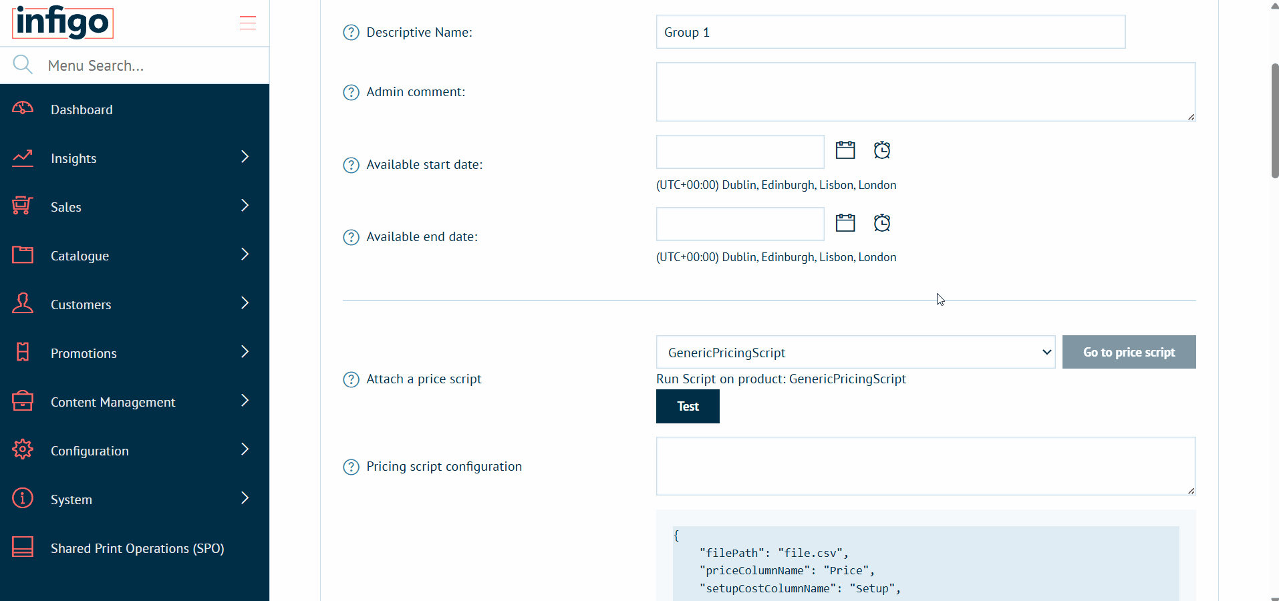This screenshot has width=1279, height=601.
Task: Click the "setupCostColumnName": "Setup" sample line
Action: coord(800,588)
